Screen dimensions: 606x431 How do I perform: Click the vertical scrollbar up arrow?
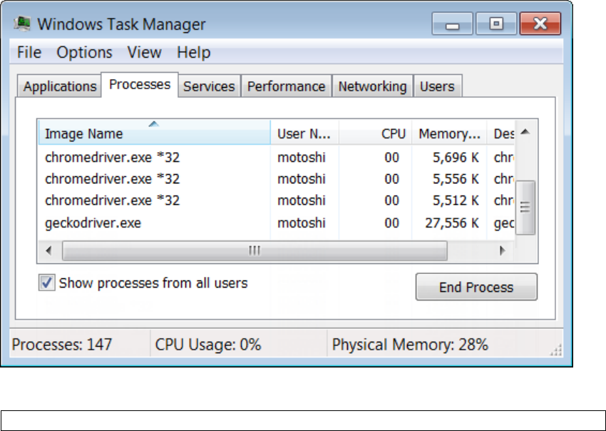pos(525,133)
